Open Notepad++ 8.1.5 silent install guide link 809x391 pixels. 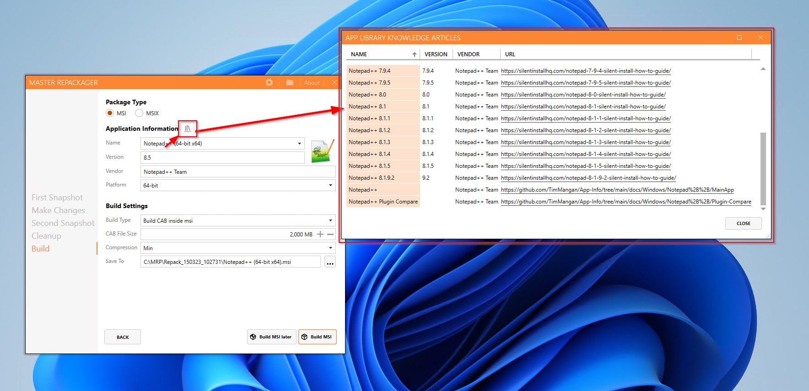tap(586, 166)
